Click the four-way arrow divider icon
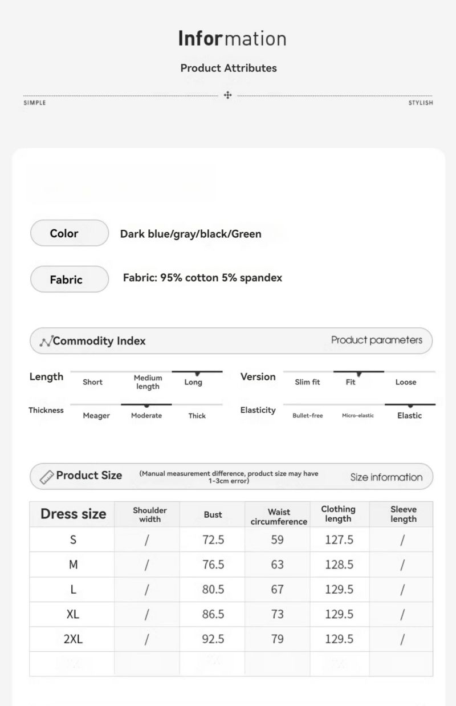 (228, 95)
